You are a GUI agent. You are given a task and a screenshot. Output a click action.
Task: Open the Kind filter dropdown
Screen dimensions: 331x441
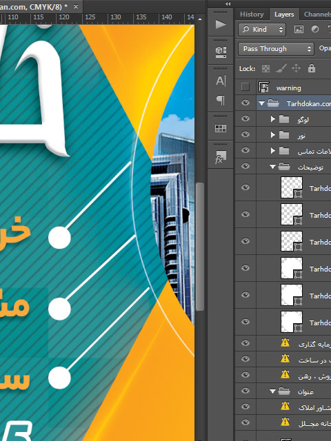point(262,29)
